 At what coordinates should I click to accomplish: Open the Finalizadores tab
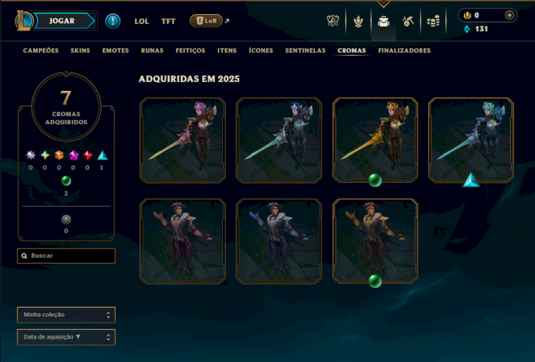point(405,51)
